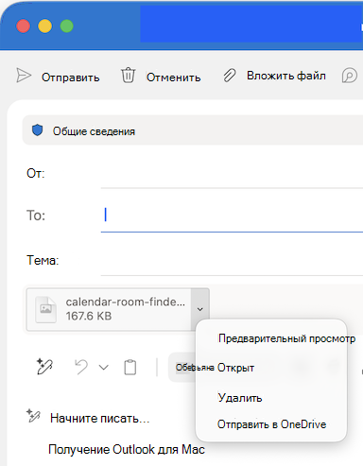Click the speech bubble icon in the toolbar
The height and width of the screenshot is (466, 363).
point(350,76)
